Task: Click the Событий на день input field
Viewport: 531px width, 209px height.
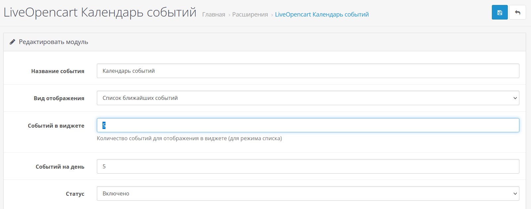Action: click(307, 167)
